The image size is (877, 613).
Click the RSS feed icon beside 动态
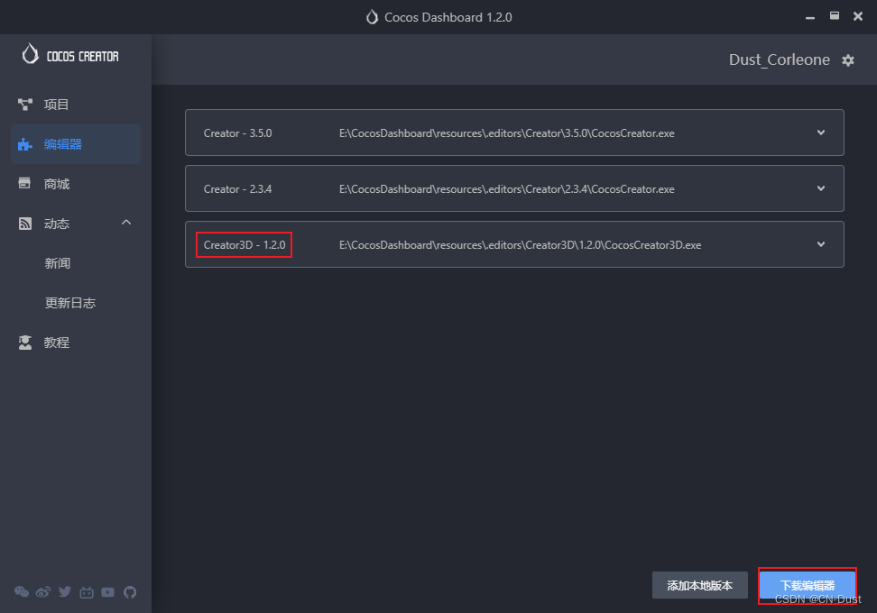pyautogui.click(x=24, y=224)
